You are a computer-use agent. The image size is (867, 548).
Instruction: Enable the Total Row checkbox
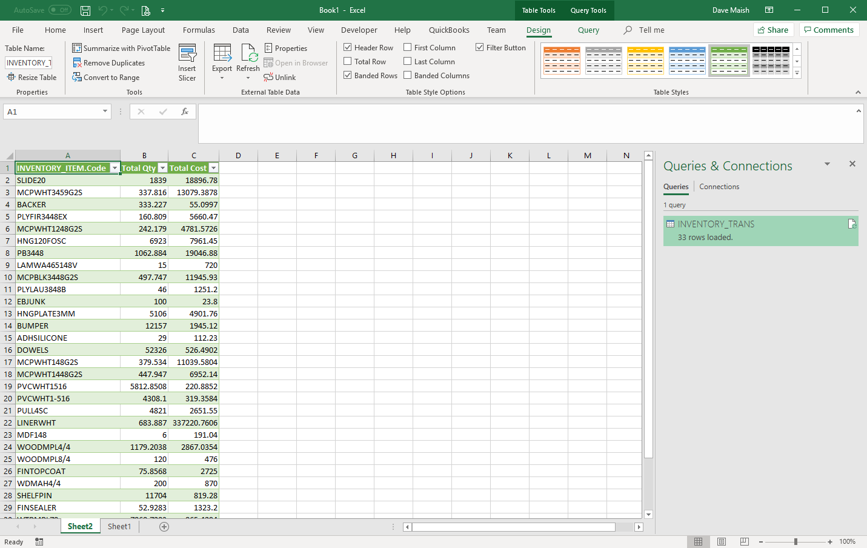tap(348, 61)
